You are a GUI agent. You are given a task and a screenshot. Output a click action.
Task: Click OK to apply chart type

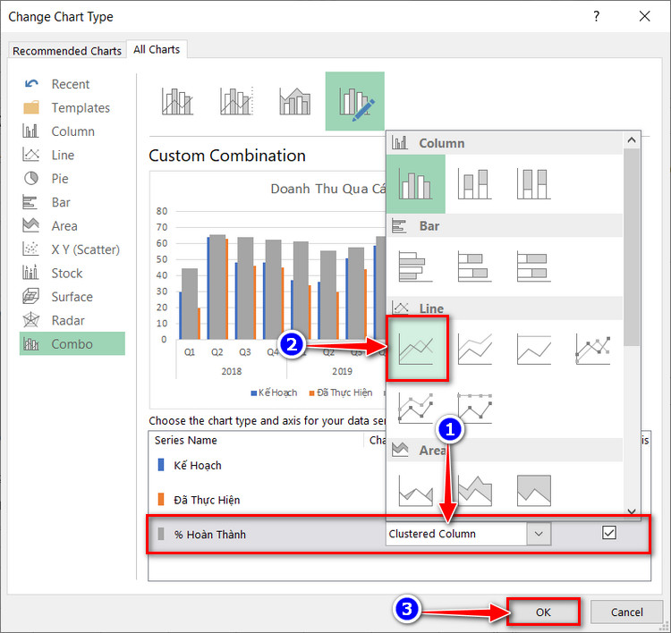click(x=543, y=612)
